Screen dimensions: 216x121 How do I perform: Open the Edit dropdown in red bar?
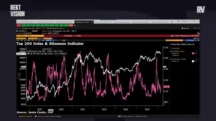(79, 36)
